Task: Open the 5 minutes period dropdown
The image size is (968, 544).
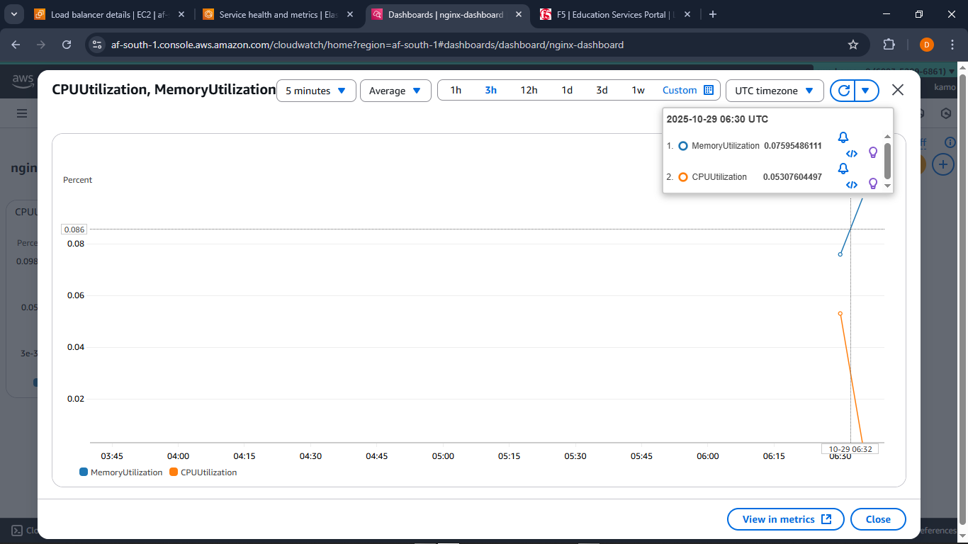Action: 316,90
